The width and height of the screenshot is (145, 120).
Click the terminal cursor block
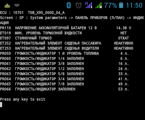coord(1,104)
